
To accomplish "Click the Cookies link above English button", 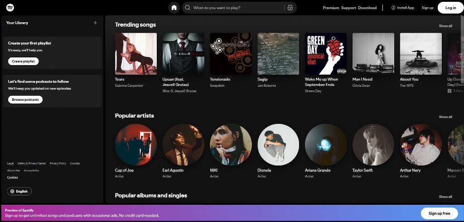I will (x=12, y=177).
